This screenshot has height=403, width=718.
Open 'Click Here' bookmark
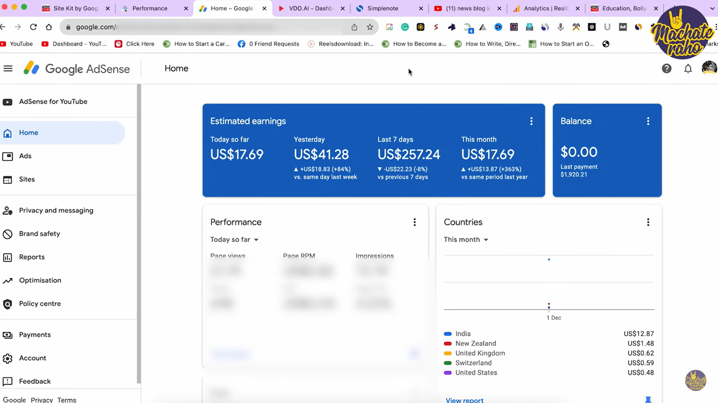135,44
